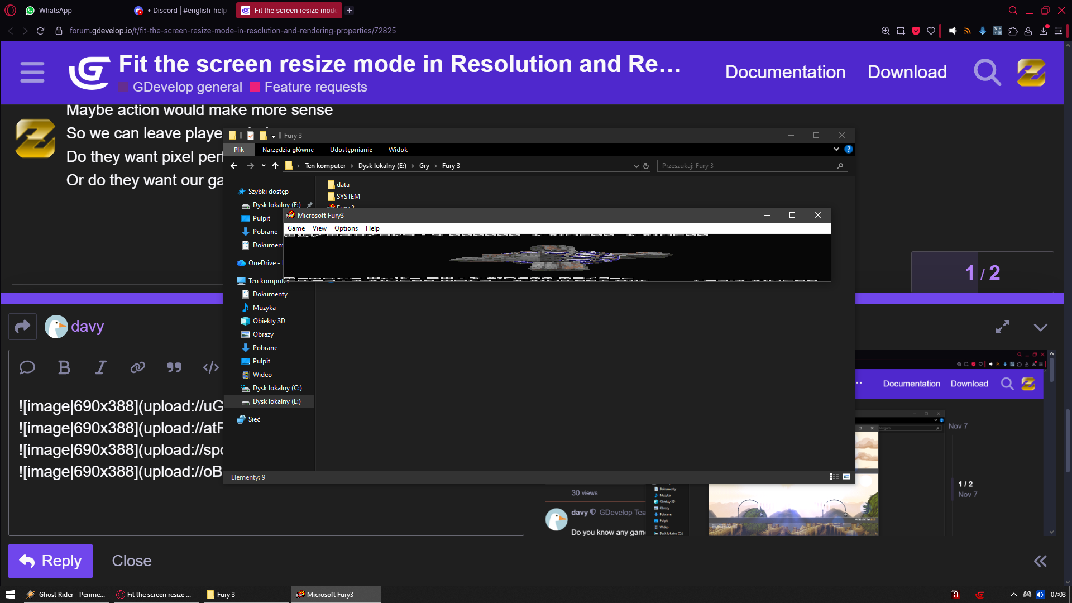Click the topic progress 1/2 indicator

(x=982, y=272)
